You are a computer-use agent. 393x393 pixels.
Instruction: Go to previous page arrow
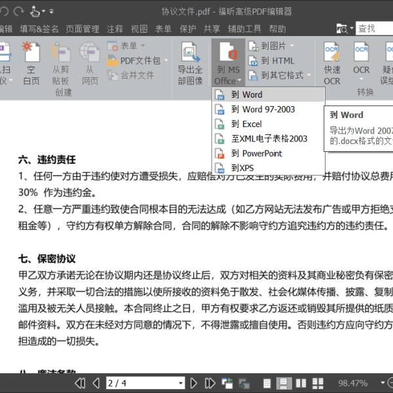(96, 383)
